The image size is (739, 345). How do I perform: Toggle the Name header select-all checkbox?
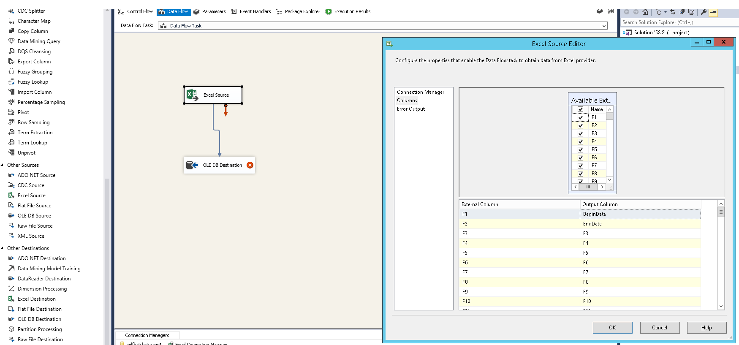(580, 109)
